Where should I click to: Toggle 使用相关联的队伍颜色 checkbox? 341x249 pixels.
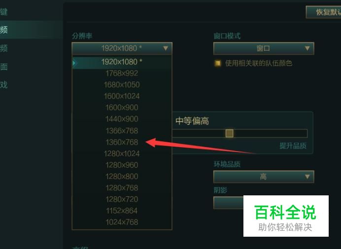pos(217,63)
